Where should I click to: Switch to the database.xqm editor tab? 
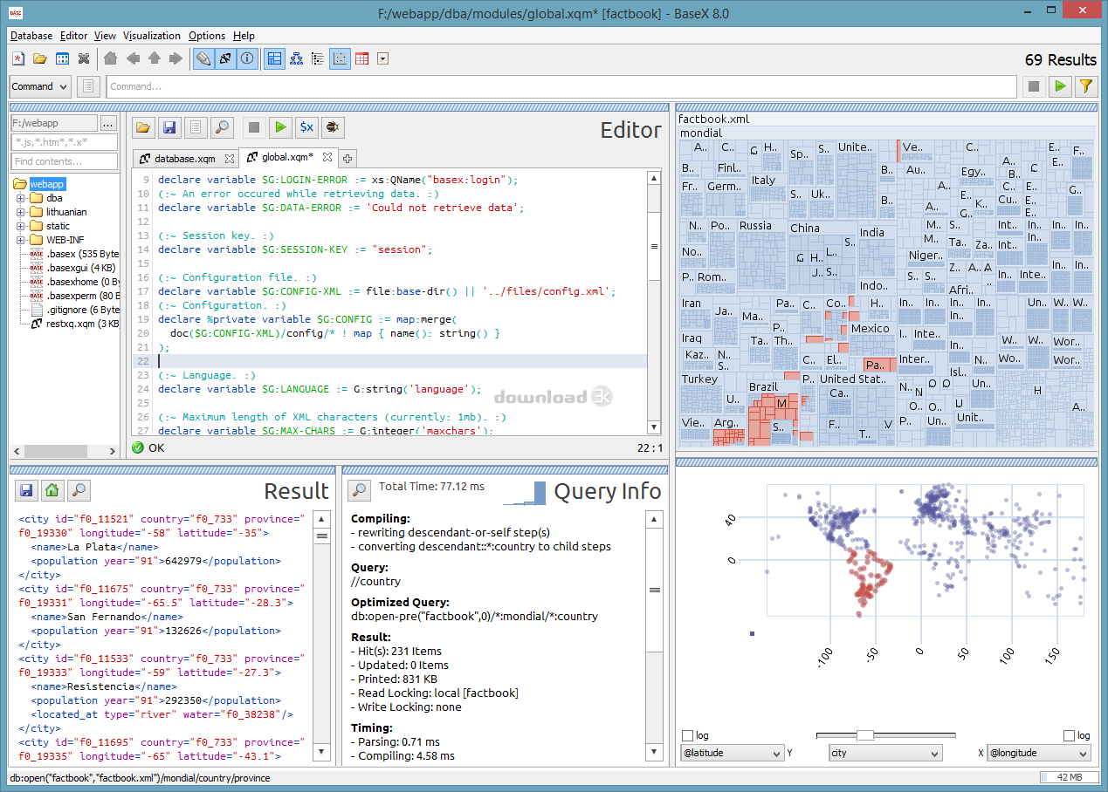coord(184,159)
